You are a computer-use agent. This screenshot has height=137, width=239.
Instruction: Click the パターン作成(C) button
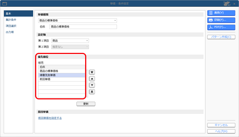point(221,37)
